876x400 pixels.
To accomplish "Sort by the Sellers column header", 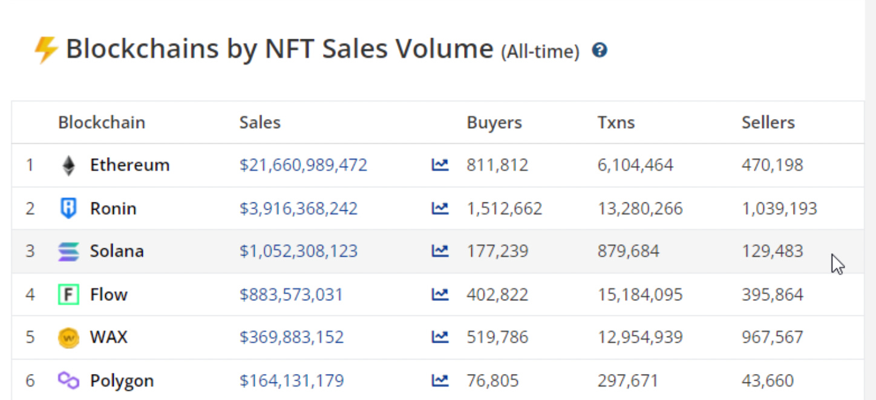I will click(x=768, y=123).
